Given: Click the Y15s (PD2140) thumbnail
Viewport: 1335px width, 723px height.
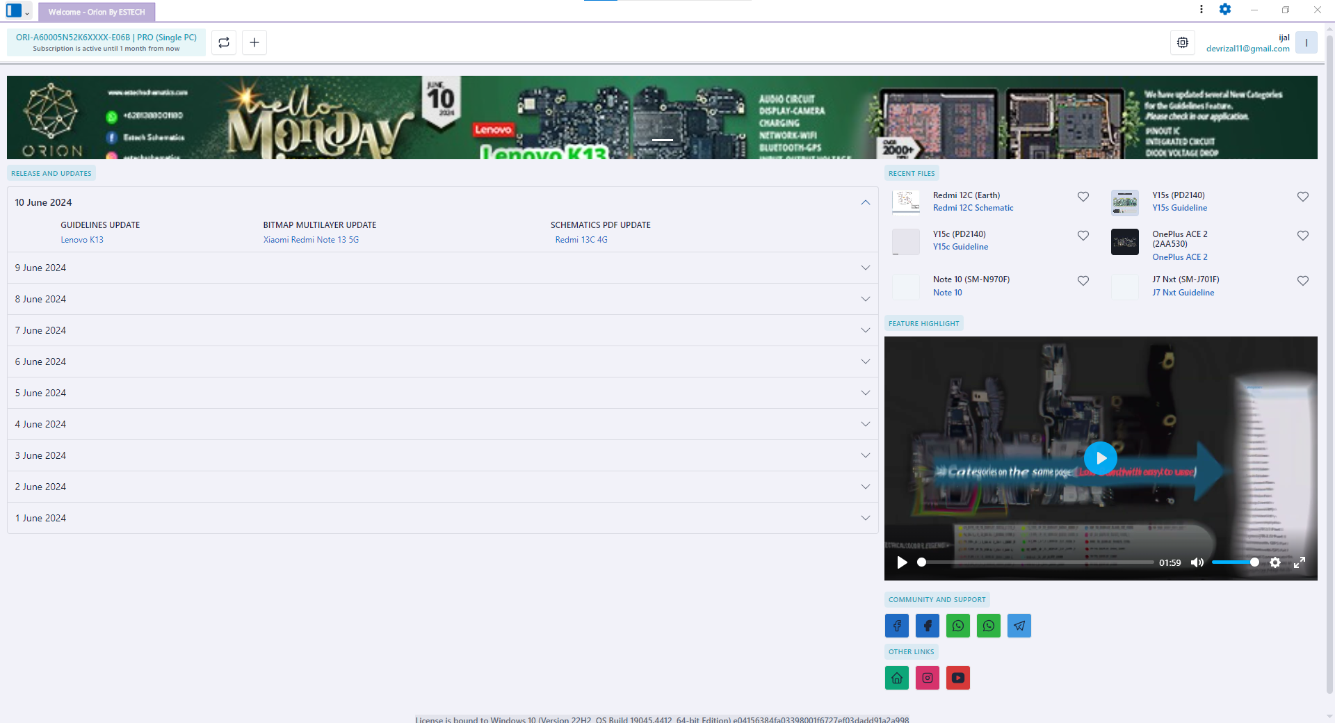Looking at the screenshot, I should tap(1125, 202).
